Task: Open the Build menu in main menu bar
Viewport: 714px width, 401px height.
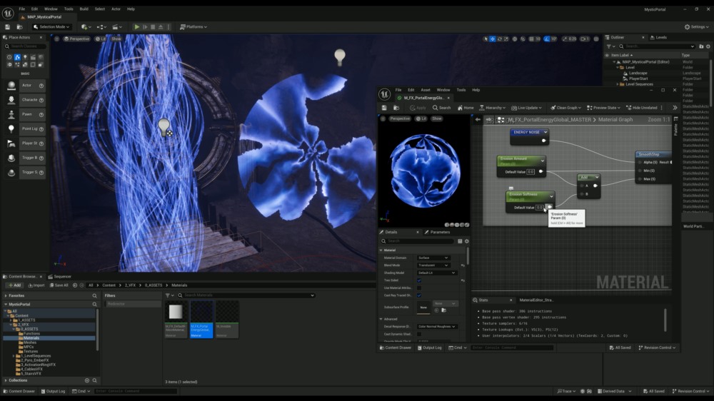Action: point(84,9)
